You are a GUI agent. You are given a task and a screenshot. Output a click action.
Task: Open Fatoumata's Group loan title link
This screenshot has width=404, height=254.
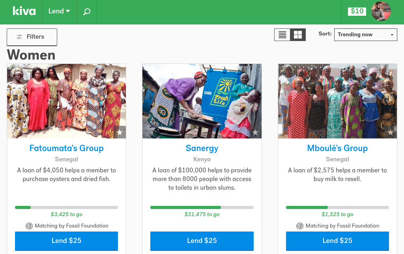(66, 148)
